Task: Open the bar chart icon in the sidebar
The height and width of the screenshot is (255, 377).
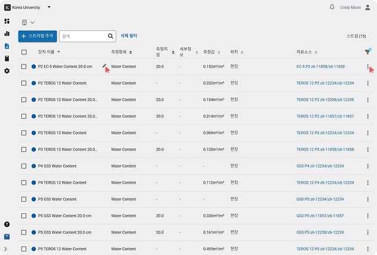Action: pyautogui.click(x=7, y=34)
